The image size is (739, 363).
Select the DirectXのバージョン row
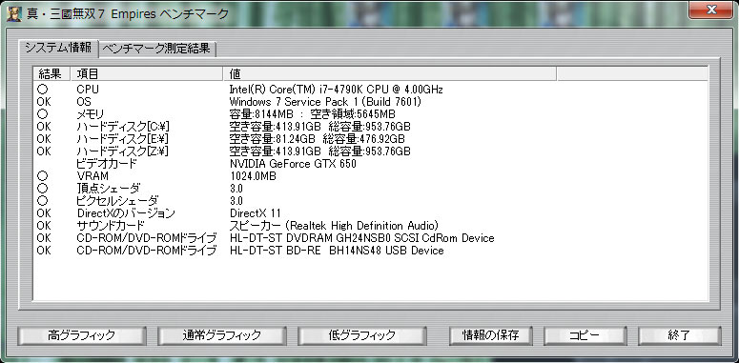pos(370,213)
